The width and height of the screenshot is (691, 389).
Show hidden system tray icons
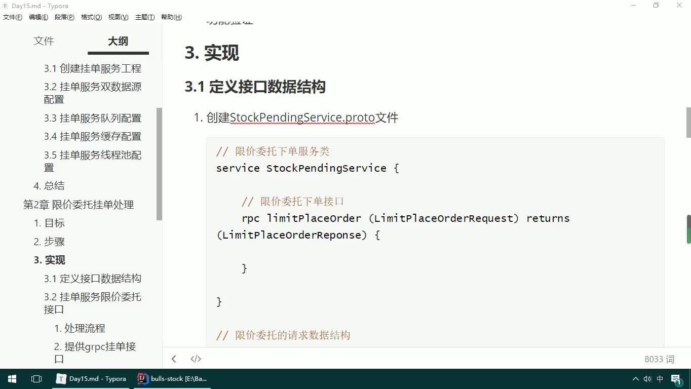click(x=635, y=379)
